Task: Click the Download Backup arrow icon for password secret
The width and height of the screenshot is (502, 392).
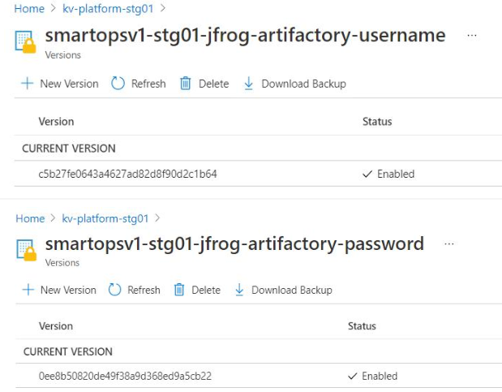Action: tap(239, 290)
